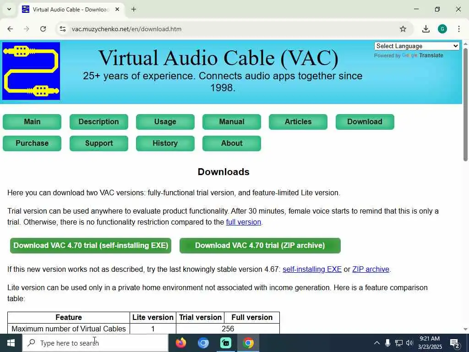This screenshot has height=352, width=469.
Task: Reload the page with refresh icon
Action: point(43,29)
